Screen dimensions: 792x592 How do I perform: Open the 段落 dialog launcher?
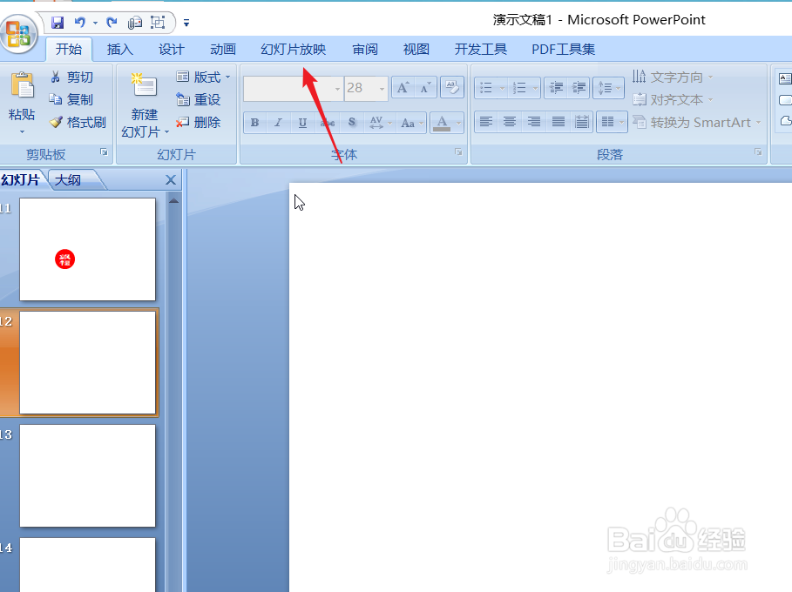point(758,151)
